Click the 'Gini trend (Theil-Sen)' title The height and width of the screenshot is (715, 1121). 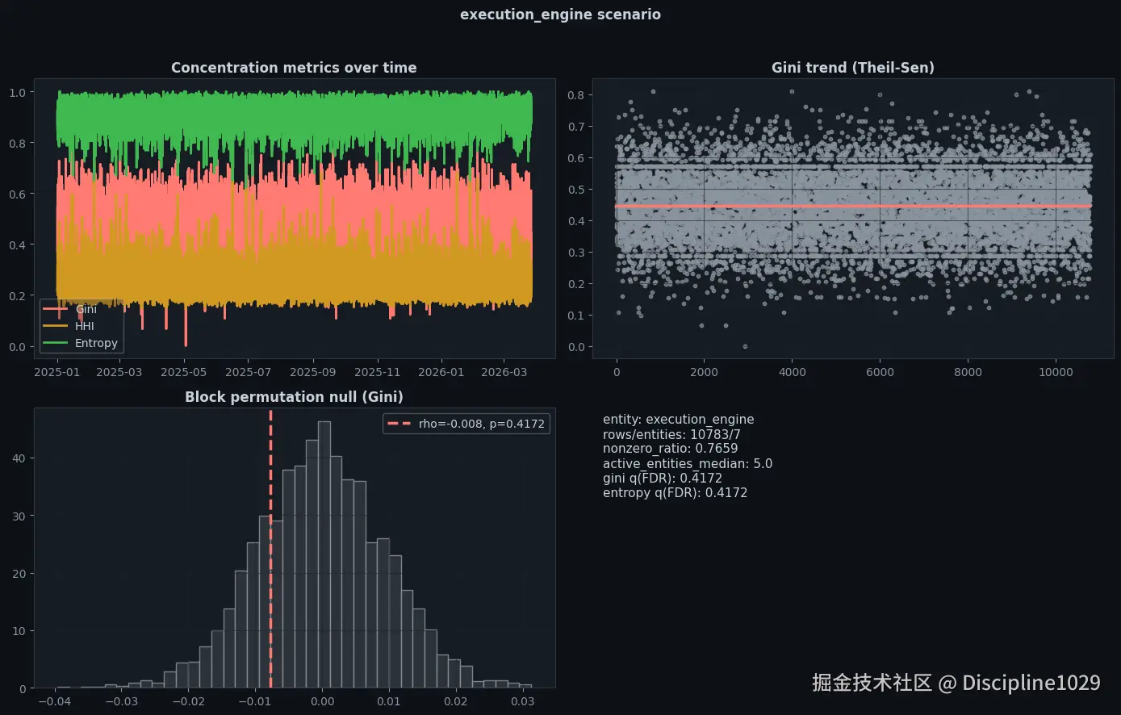853,68
